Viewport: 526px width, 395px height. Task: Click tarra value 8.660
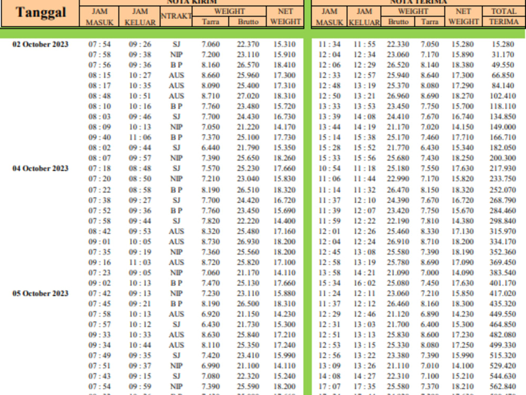[x=211, y=75]
